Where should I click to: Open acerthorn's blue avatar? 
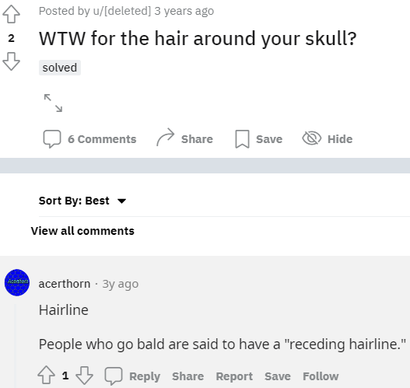point(17,282)
